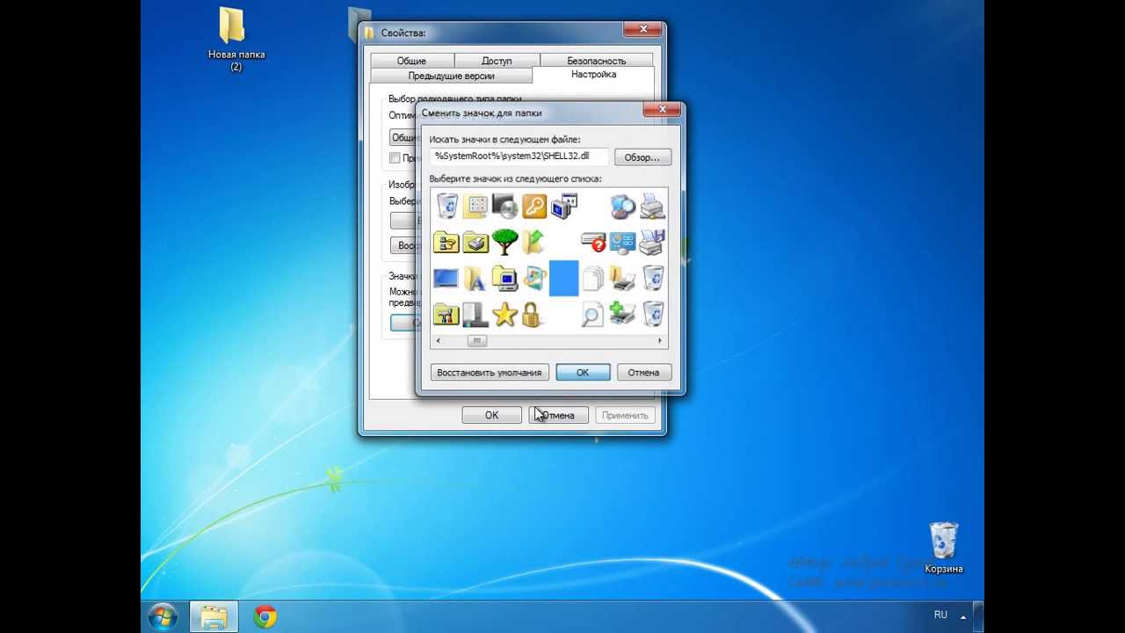Screen dimensions: 1125x633
Task: Select the drive with red question mark
Action: (x=593, y=242)
